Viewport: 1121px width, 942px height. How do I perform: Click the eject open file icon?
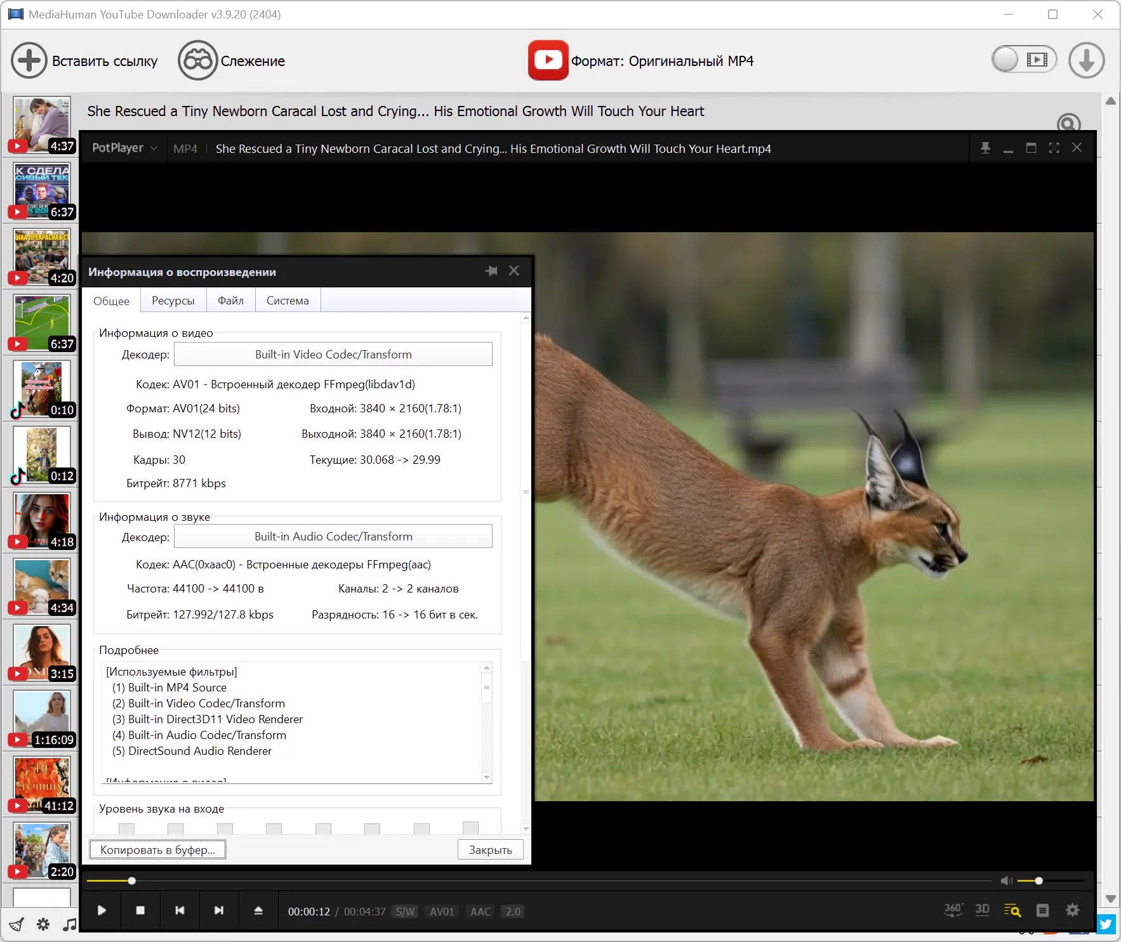pos(258,911)
